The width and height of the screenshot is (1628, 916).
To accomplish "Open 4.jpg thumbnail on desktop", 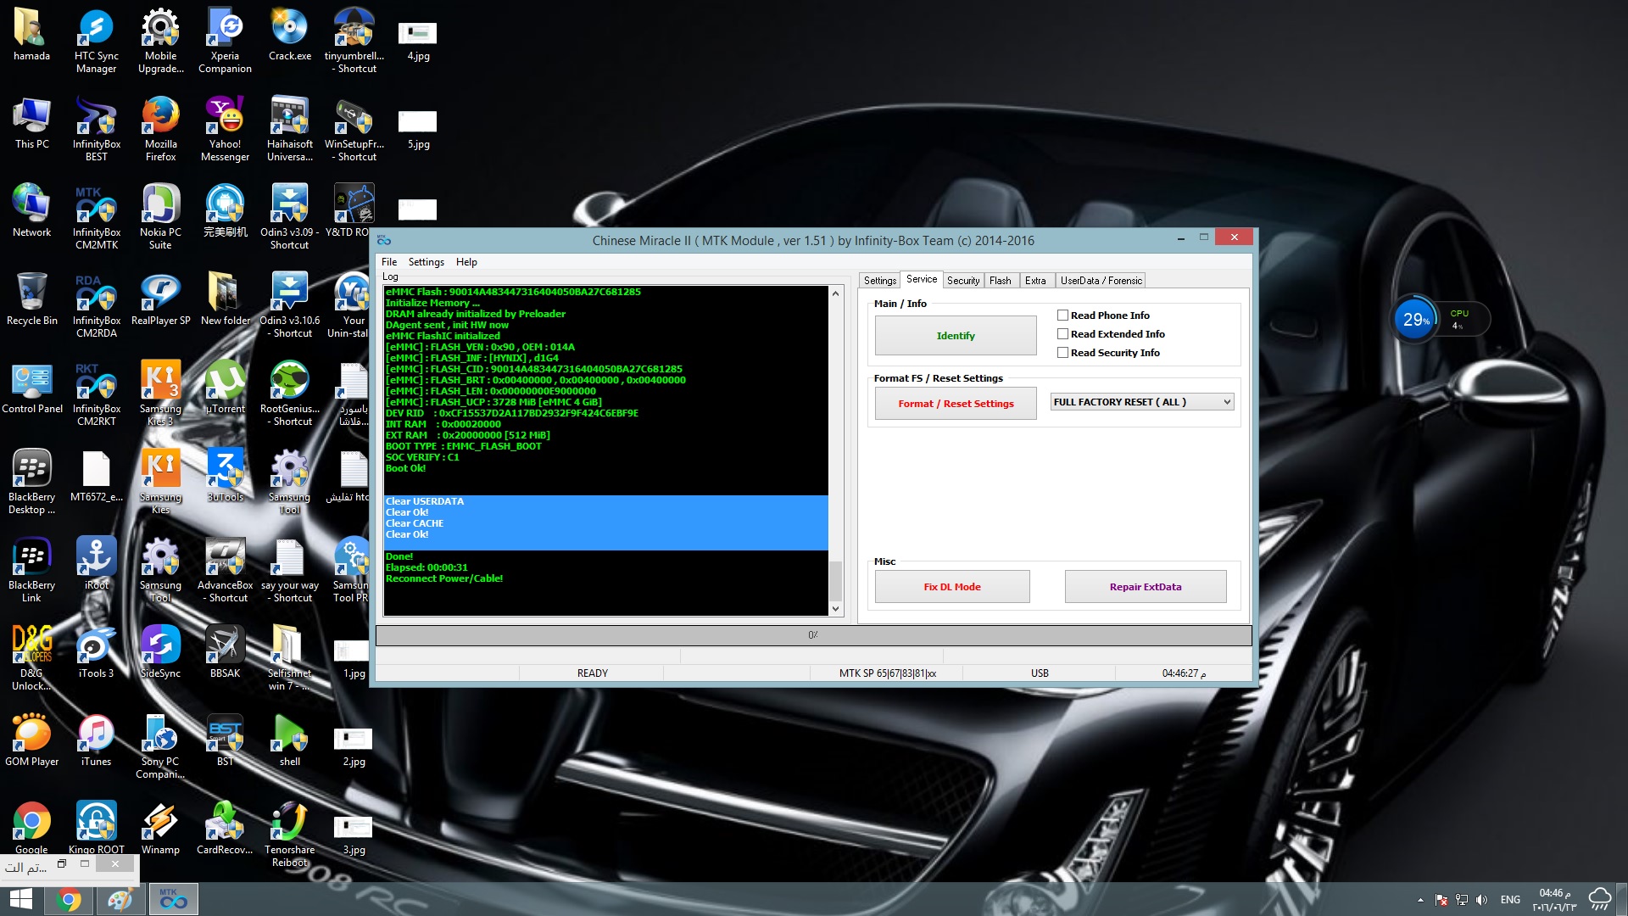I will coord(418,42).
